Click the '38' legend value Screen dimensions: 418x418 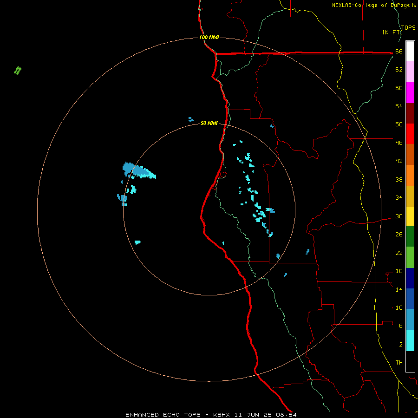[399, 179]
